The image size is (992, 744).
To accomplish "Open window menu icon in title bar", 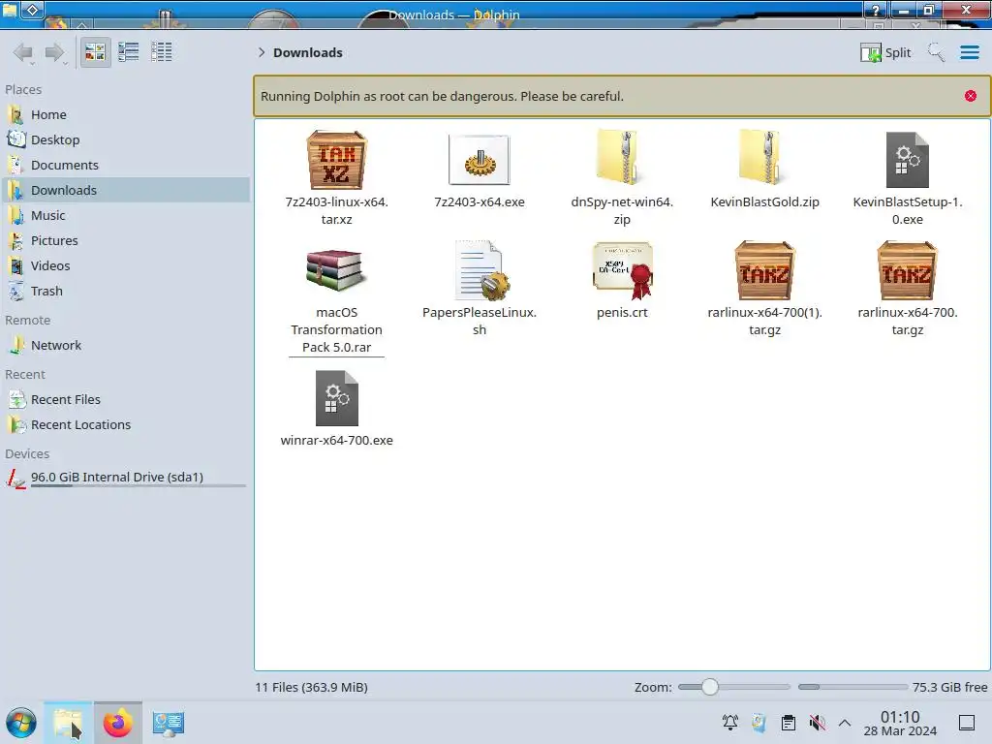I will tap(10, 10).
